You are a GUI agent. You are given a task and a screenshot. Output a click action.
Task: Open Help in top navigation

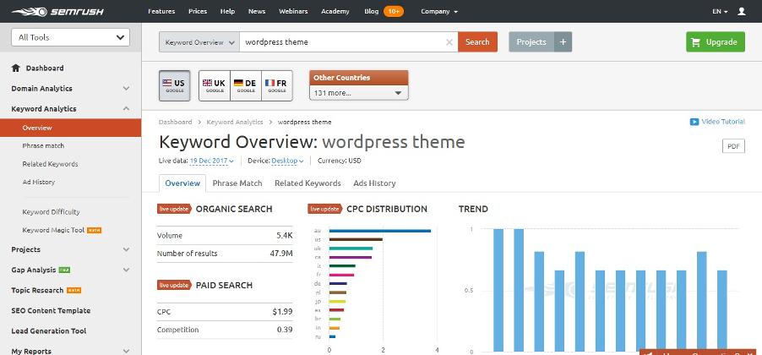point(227,11)
